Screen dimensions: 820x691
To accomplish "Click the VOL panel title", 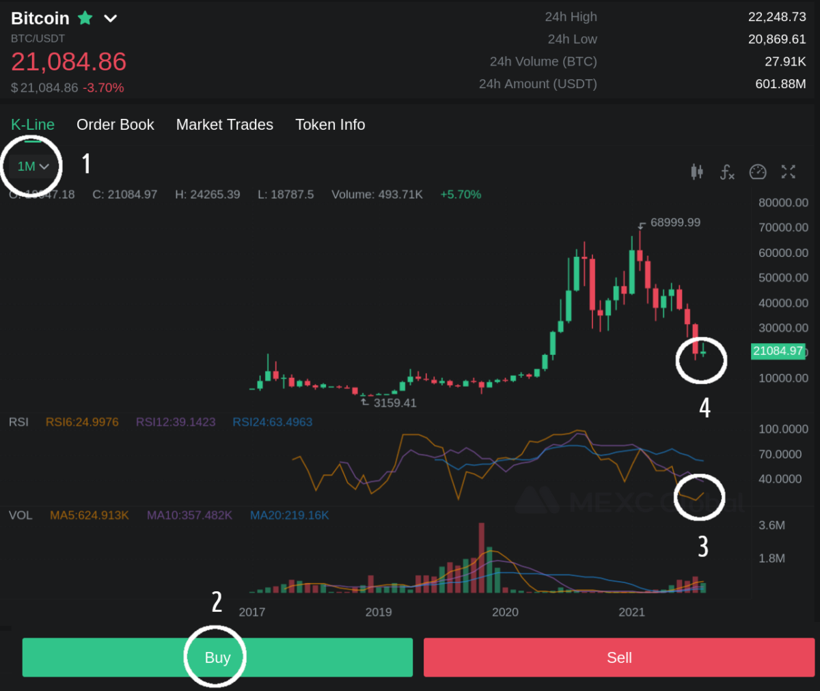I will tap(20, 515).
